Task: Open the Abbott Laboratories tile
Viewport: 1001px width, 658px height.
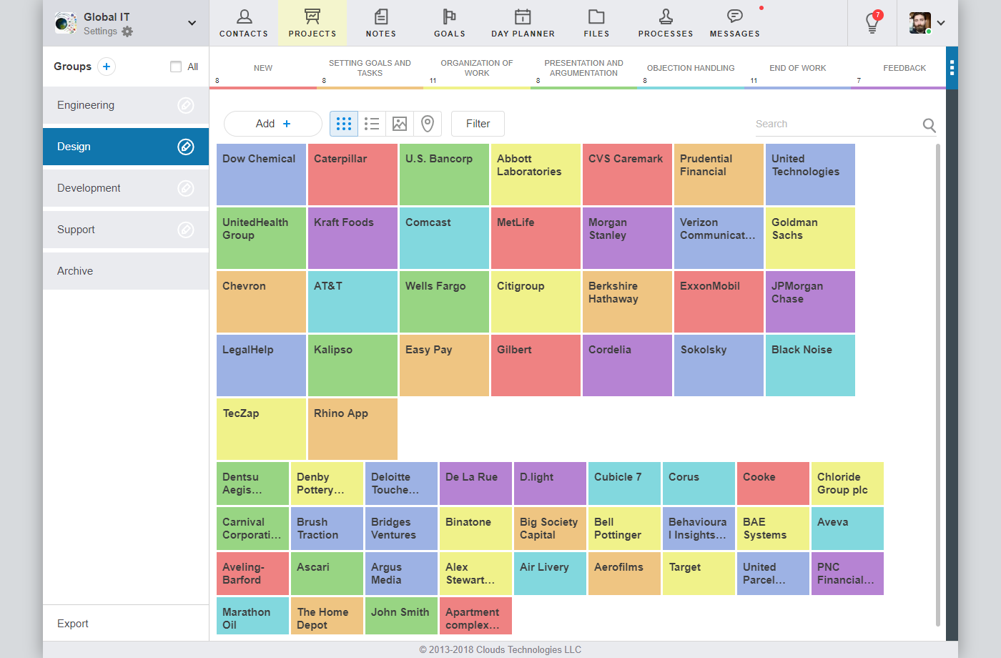Action: [536, 175]
